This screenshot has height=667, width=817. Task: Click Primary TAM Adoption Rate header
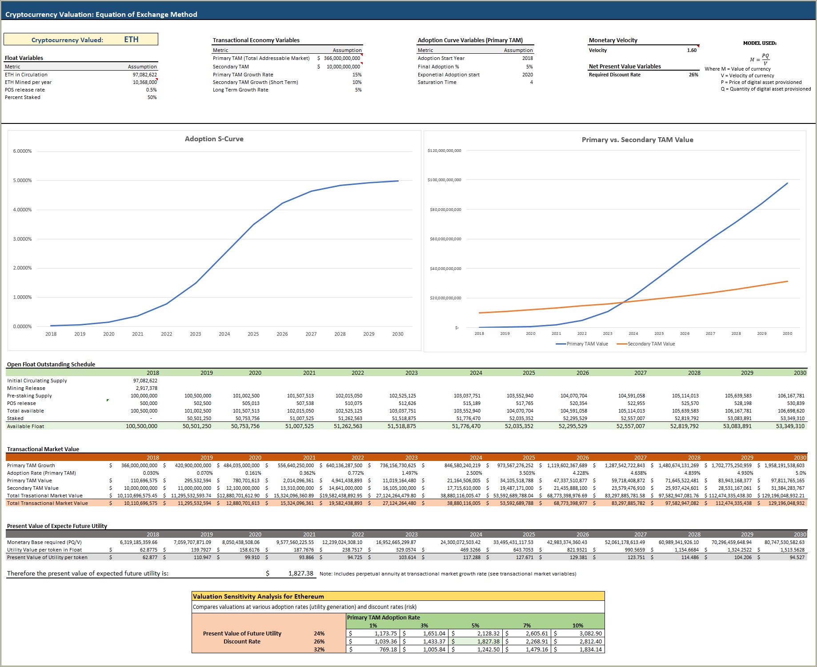[383, 617]
